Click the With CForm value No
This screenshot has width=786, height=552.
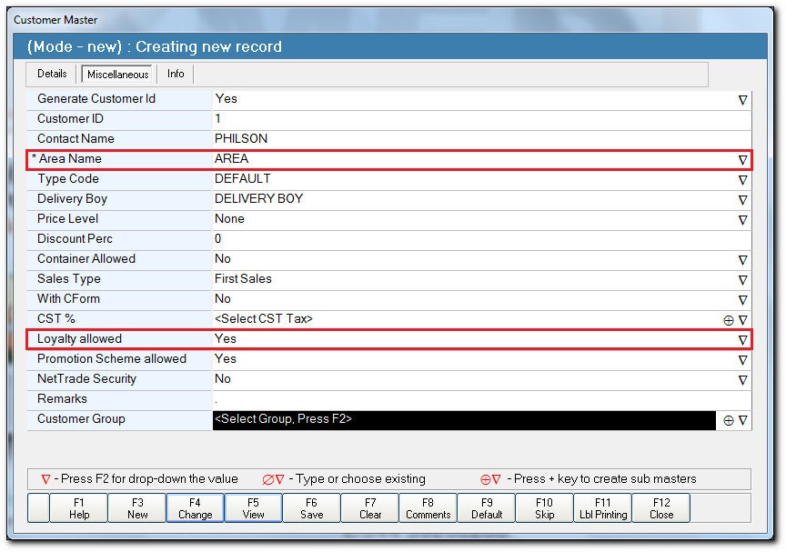point(223,299)
